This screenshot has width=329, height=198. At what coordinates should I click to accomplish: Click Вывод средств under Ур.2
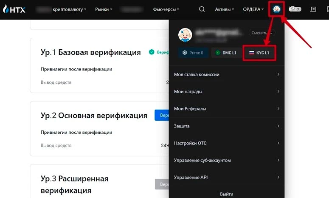click(56, 145)
